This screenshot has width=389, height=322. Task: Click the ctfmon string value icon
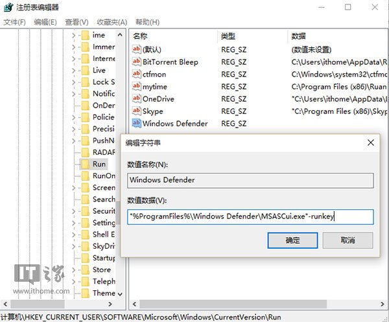(x=136, y=74)
